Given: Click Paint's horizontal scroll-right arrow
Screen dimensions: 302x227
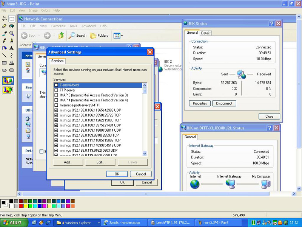Looking at the screenshot, I should pyautogui.click(x=294, y=194).
